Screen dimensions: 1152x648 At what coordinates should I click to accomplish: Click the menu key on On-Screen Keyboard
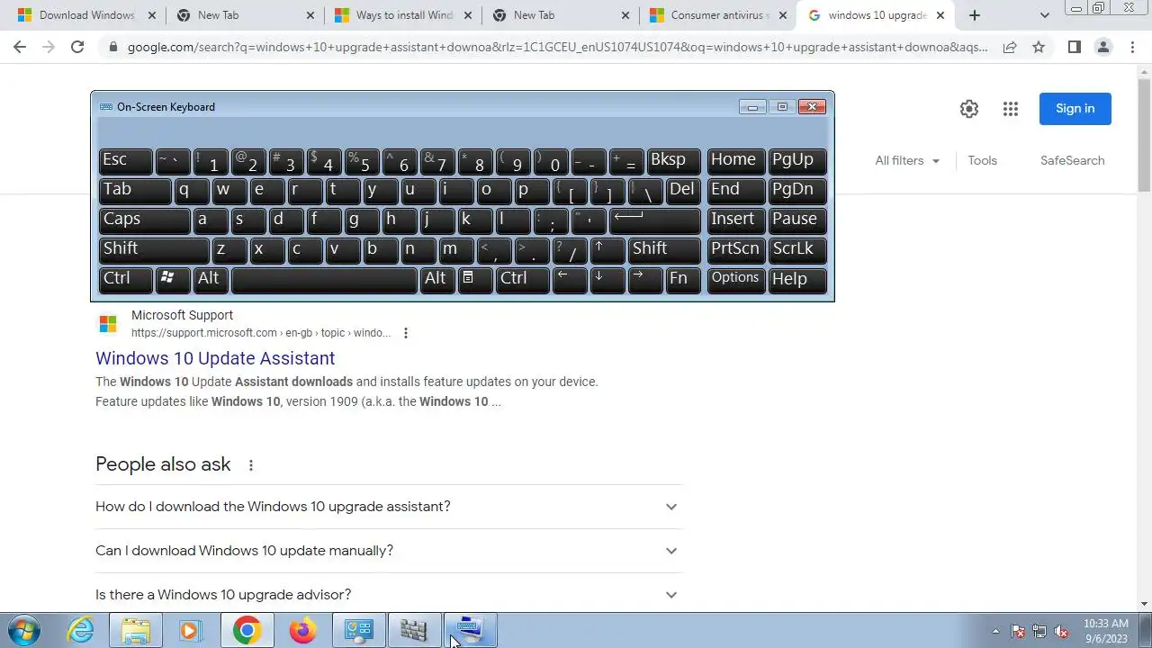pyautogui.click(x=475, y=280)
